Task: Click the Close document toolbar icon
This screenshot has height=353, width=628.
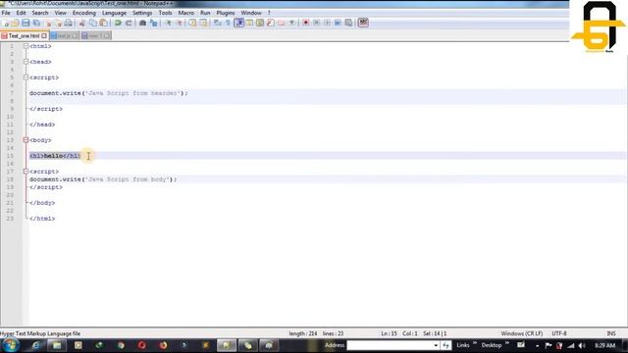Action: tap(48, 23)
